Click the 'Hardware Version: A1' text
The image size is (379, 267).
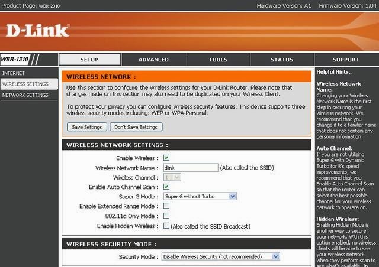(x=284, y=5)
